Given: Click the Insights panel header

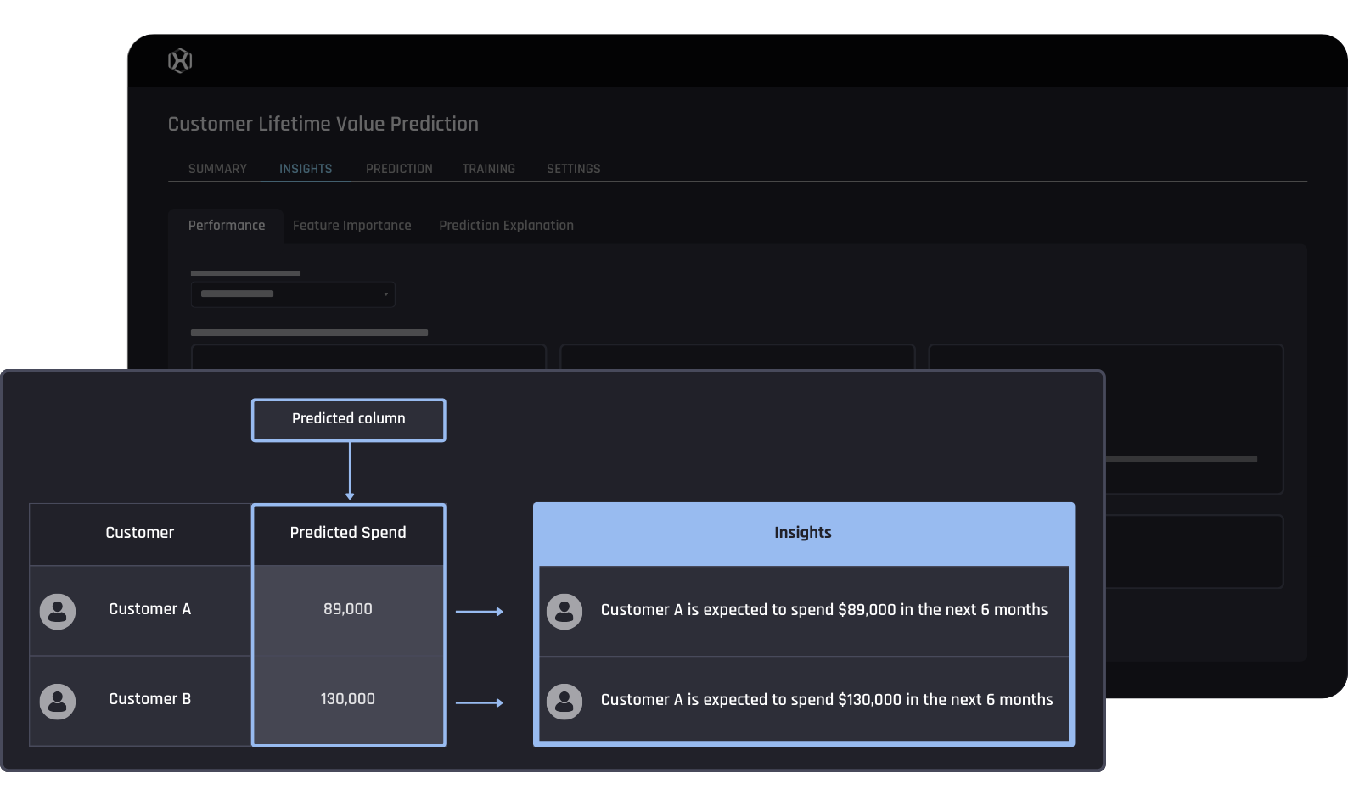Looking at the screenshot, I should click(x=803, y=534).
